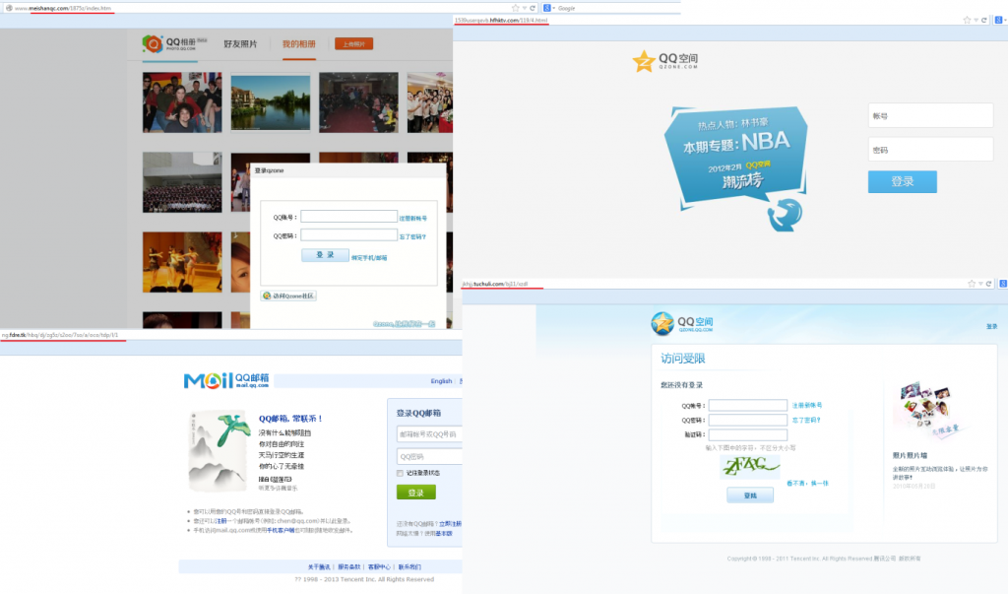Toggle the 记住登录状态 checkbox
The width and height of the screenshot is (1008, 594).
[x=400, y=473]
